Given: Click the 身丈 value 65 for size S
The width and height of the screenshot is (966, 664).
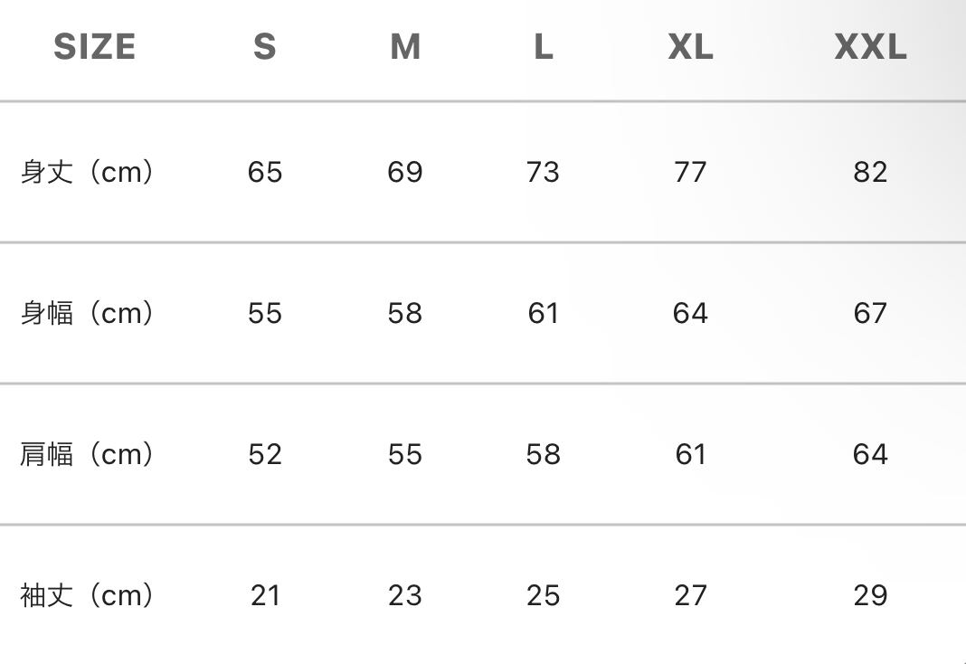Looking at the screenshot, I should [265, 172].
